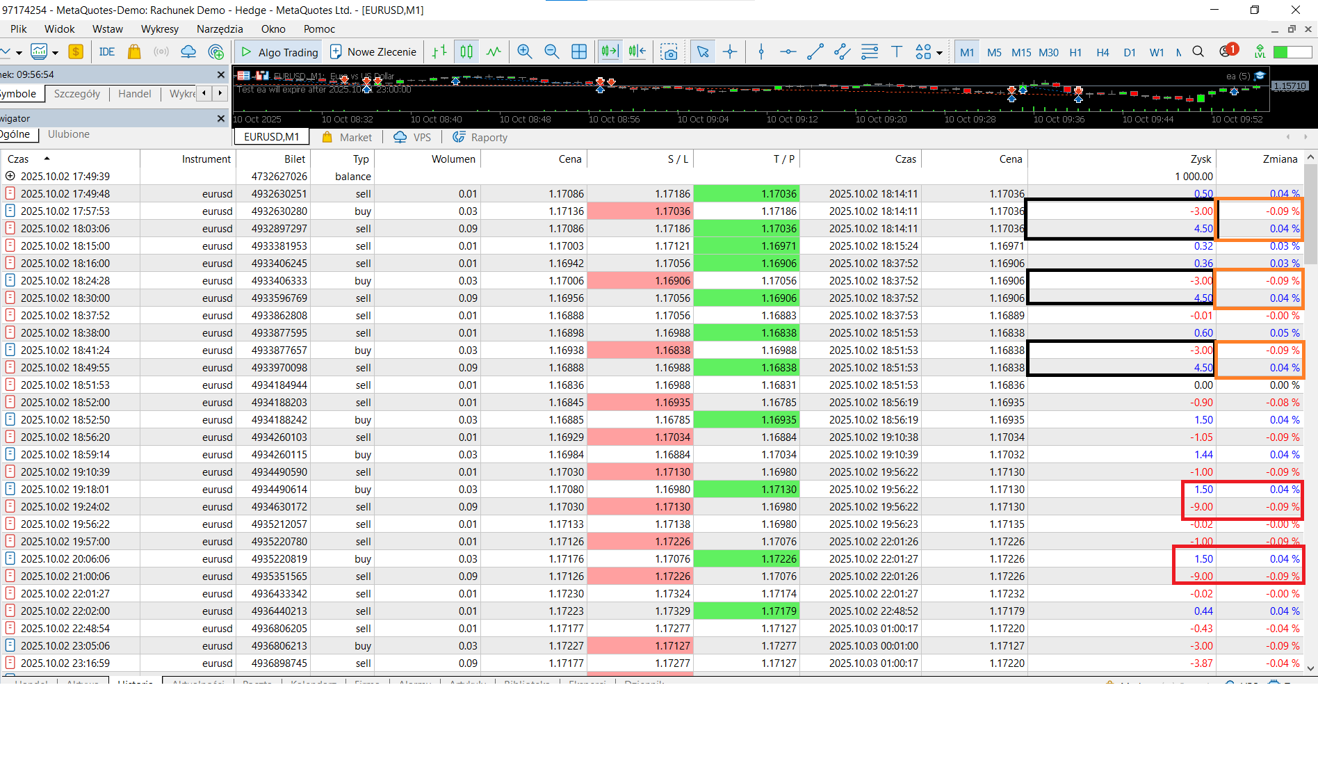The image size is (1318, 765).
Task: Open the Narzędzia menu
Action: [220, 29]
